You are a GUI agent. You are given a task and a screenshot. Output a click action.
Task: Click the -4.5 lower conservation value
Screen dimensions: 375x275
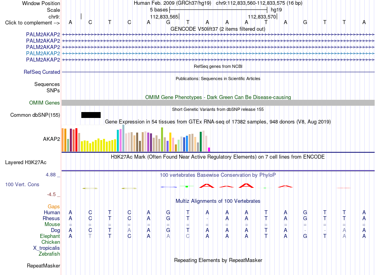(51, 195)
